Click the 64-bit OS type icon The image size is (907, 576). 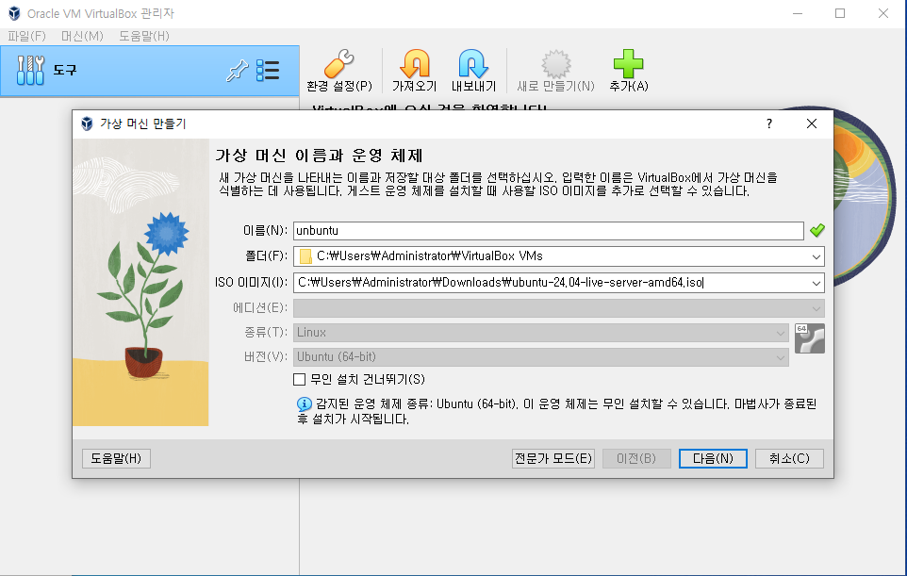[x=810, y=338]
